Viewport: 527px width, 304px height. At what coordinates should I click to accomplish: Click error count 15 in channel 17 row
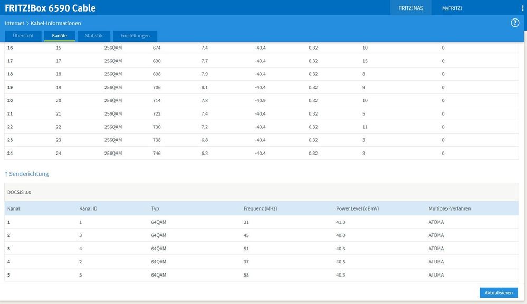[x=365, y=61]
